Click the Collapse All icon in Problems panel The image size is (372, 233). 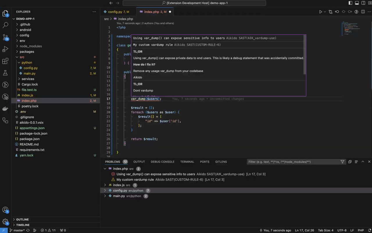(350, 162)
